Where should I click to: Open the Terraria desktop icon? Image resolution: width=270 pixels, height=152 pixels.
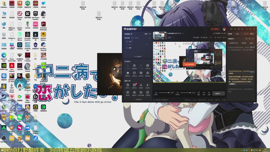point(28,25)
